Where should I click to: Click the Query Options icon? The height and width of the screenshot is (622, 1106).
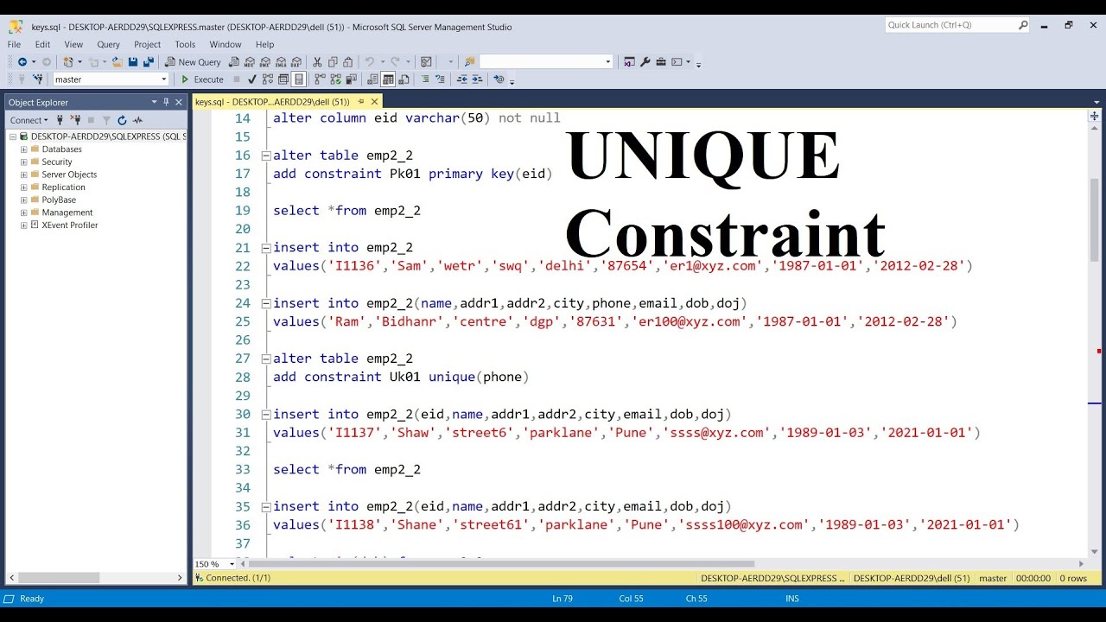tap(283, 79)
